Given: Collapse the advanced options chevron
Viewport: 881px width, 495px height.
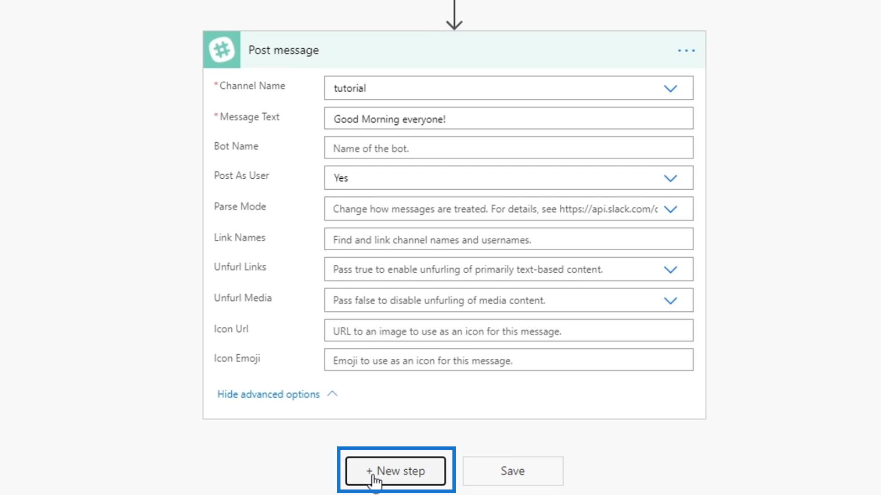Looking at the screenshot, I should click(332, 393).
